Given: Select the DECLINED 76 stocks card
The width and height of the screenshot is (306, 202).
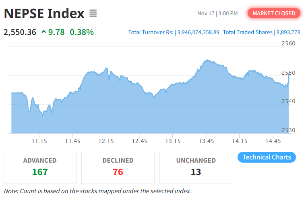Looking at the screenshot, I should [x=118, y=167].
